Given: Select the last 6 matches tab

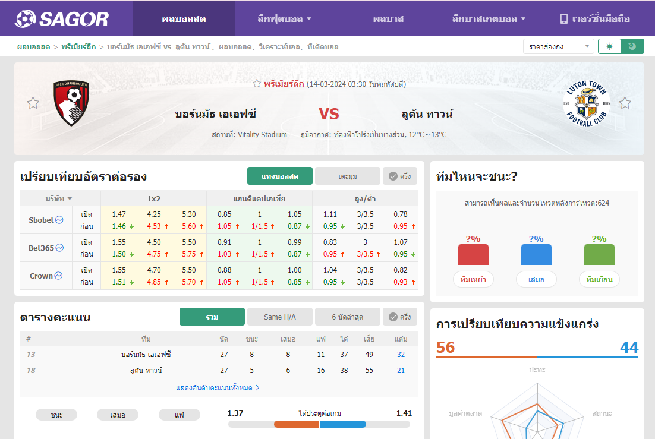Looking at the screenshot, I should [348, 317].
